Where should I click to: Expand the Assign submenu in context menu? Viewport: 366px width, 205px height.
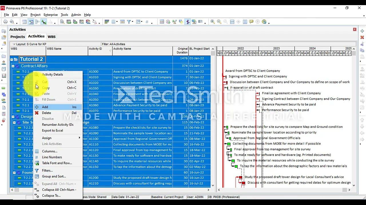(57, 138)
